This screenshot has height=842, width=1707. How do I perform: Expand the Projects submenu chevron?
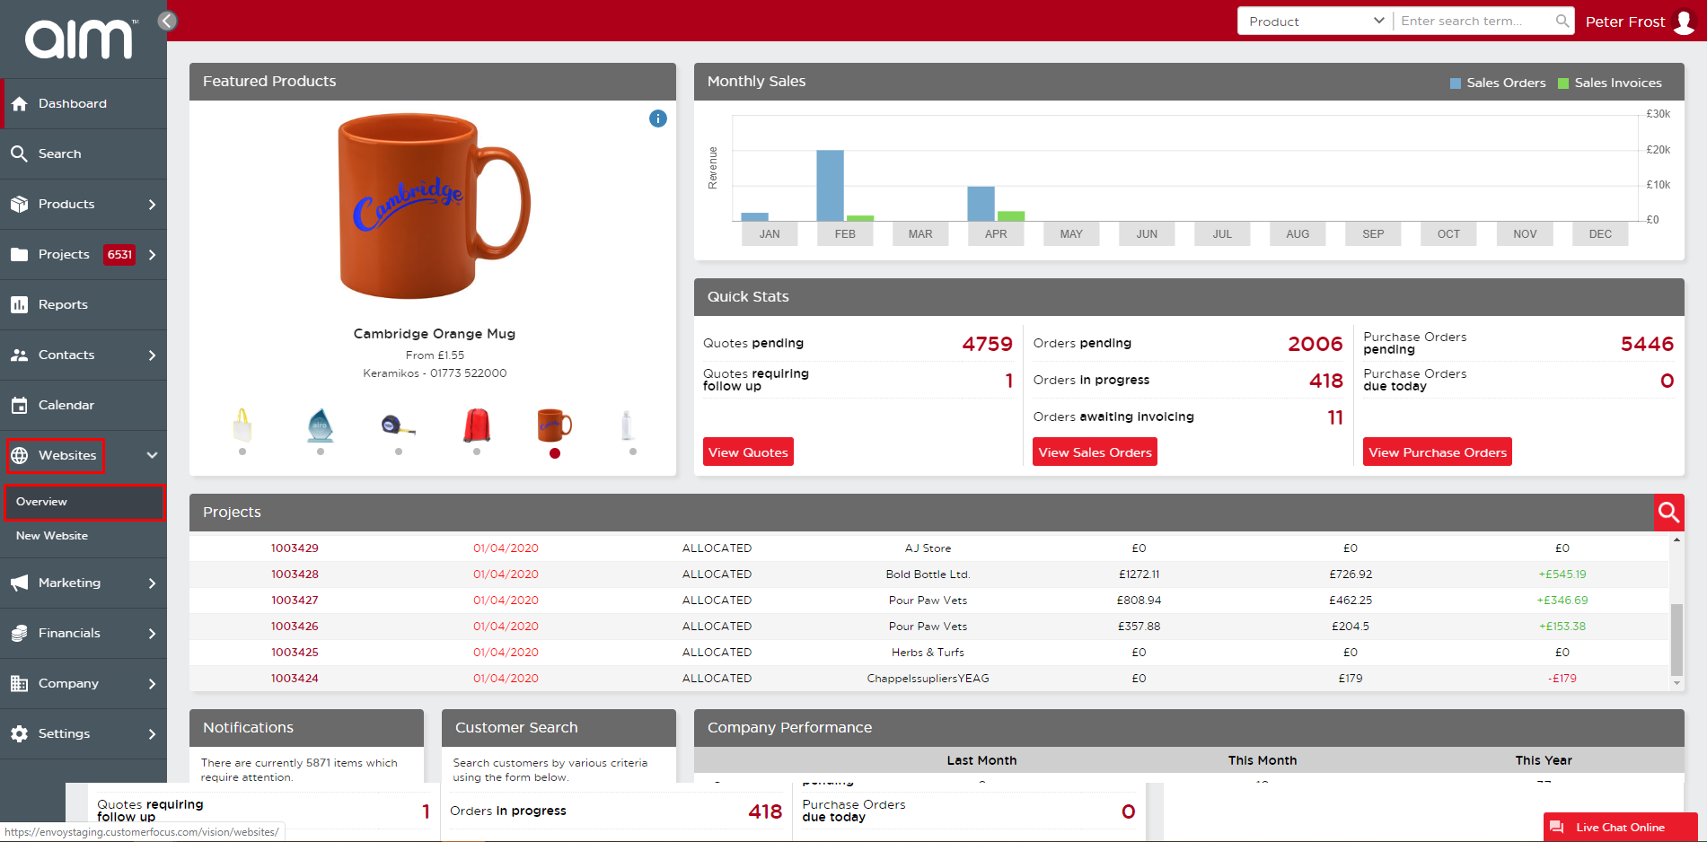[x=152, y=255]
